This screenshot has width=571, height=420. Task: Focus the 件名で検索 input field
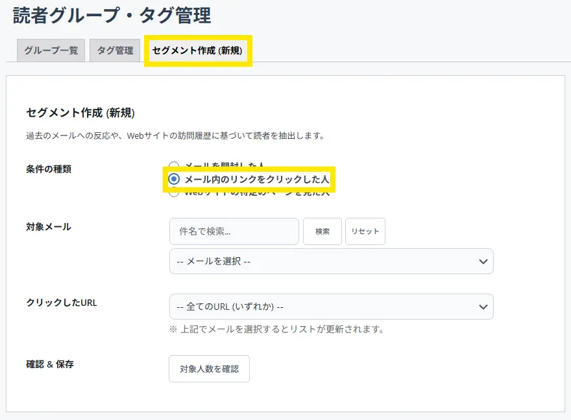[234, 231]
